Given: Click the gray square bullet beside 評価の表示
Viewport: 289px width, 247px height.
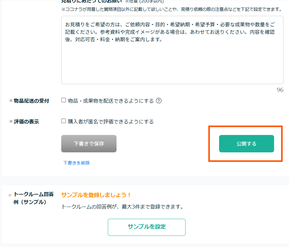Looking at the screenshot, I should [x=11, y=121].
